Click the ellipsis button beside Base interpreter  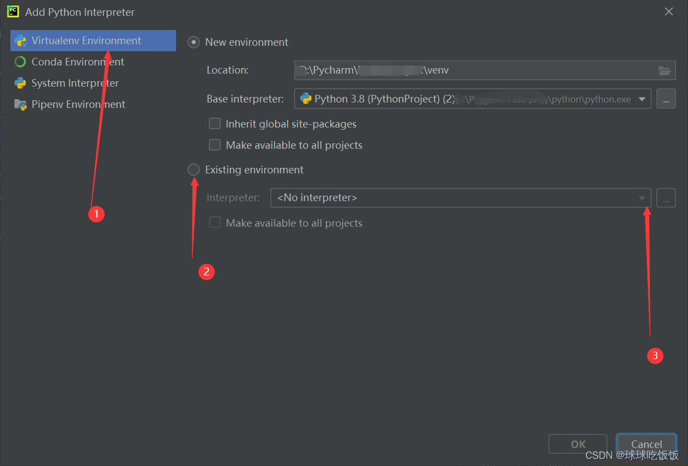[666, 99]
